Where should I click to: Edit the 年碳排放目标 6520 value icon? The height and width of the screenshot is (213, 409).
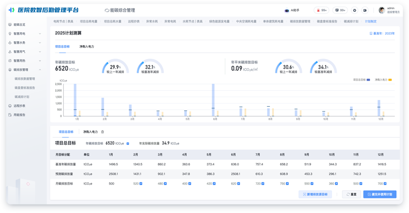click(x=128, y=144)
